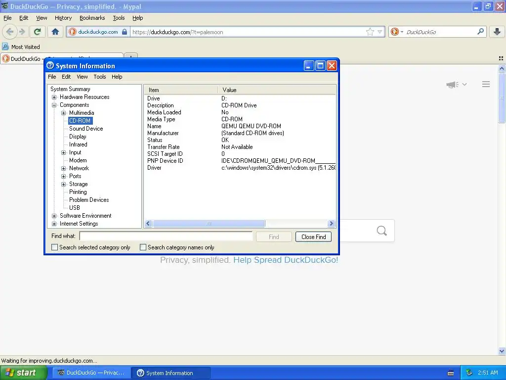Select Problem Devices in the tree
The height and width of the screenshot is (380, 506).
pos(89,200)
